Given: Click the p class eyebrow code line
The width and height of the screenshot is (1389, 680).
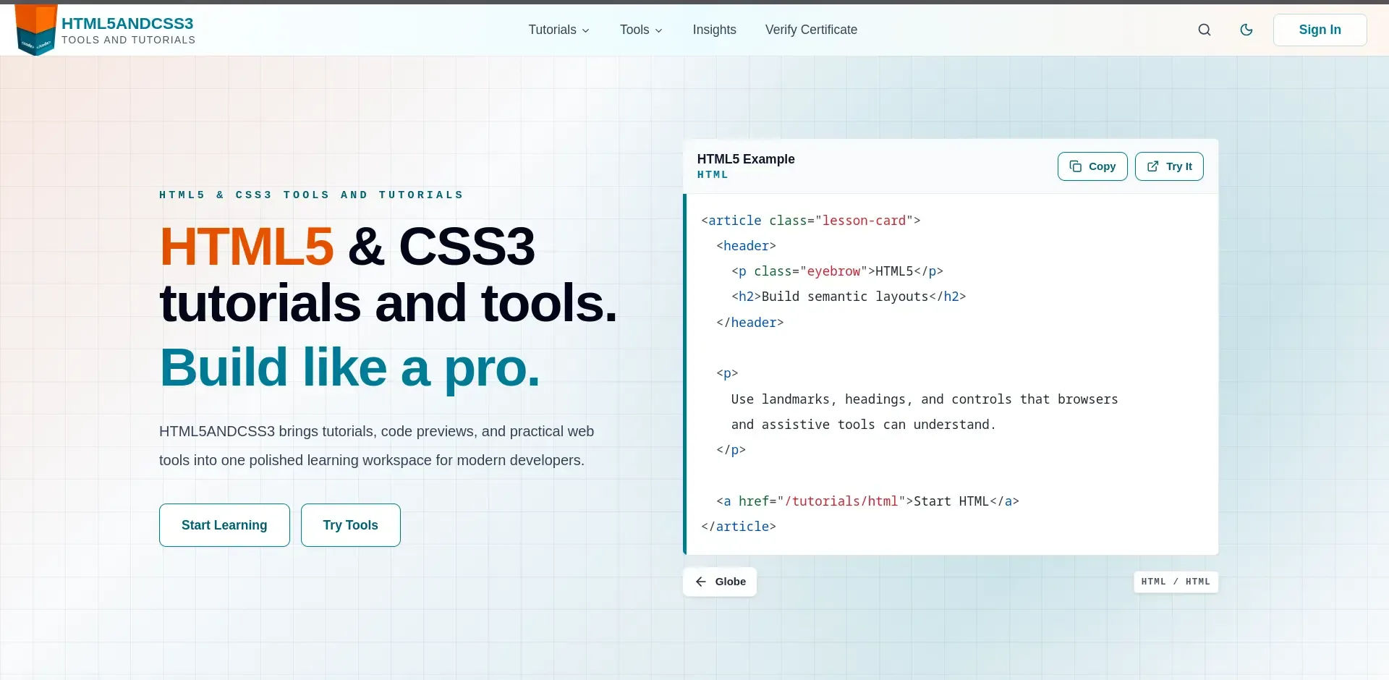Looking at the screenshot, I should (837, 271).
